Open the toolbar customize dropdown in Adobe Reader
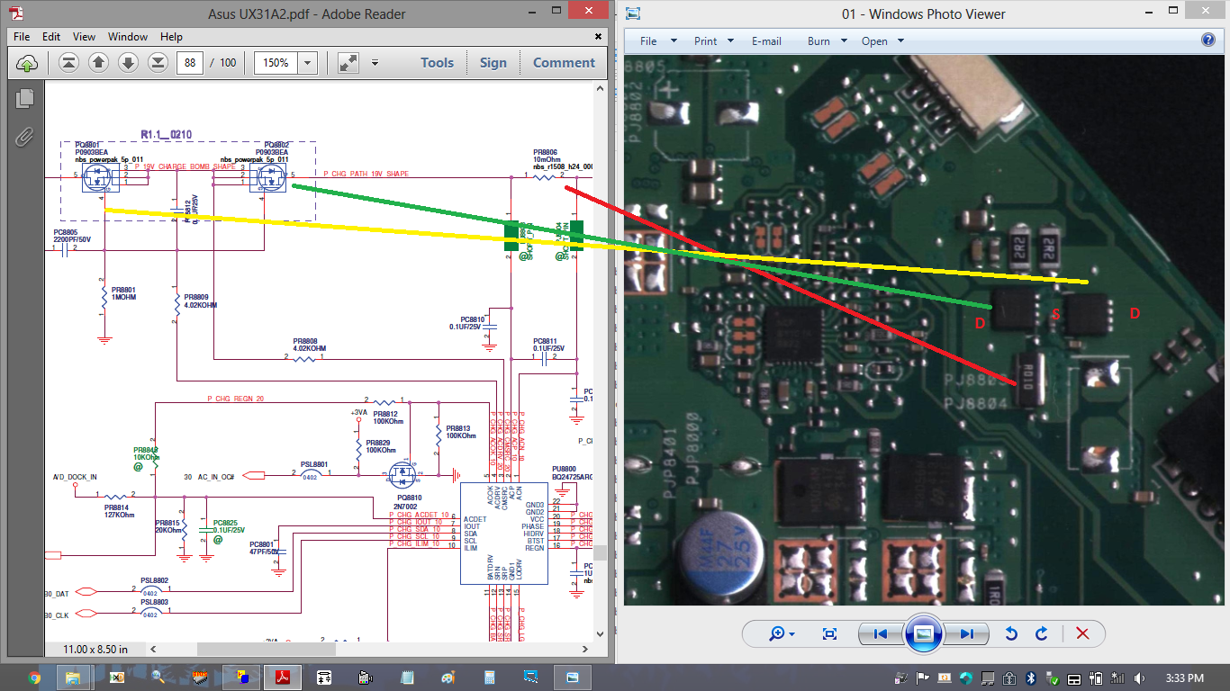 pos(375,63)
